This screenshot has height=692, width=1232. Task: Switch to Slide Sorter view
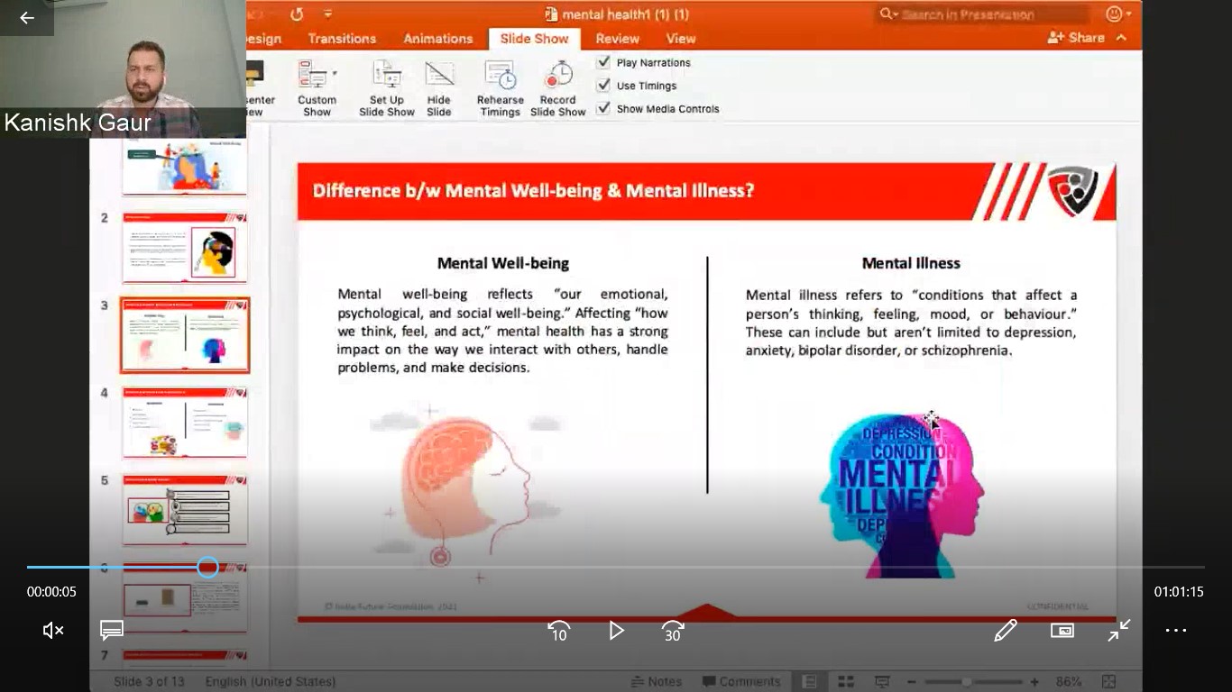pos(846,681)
